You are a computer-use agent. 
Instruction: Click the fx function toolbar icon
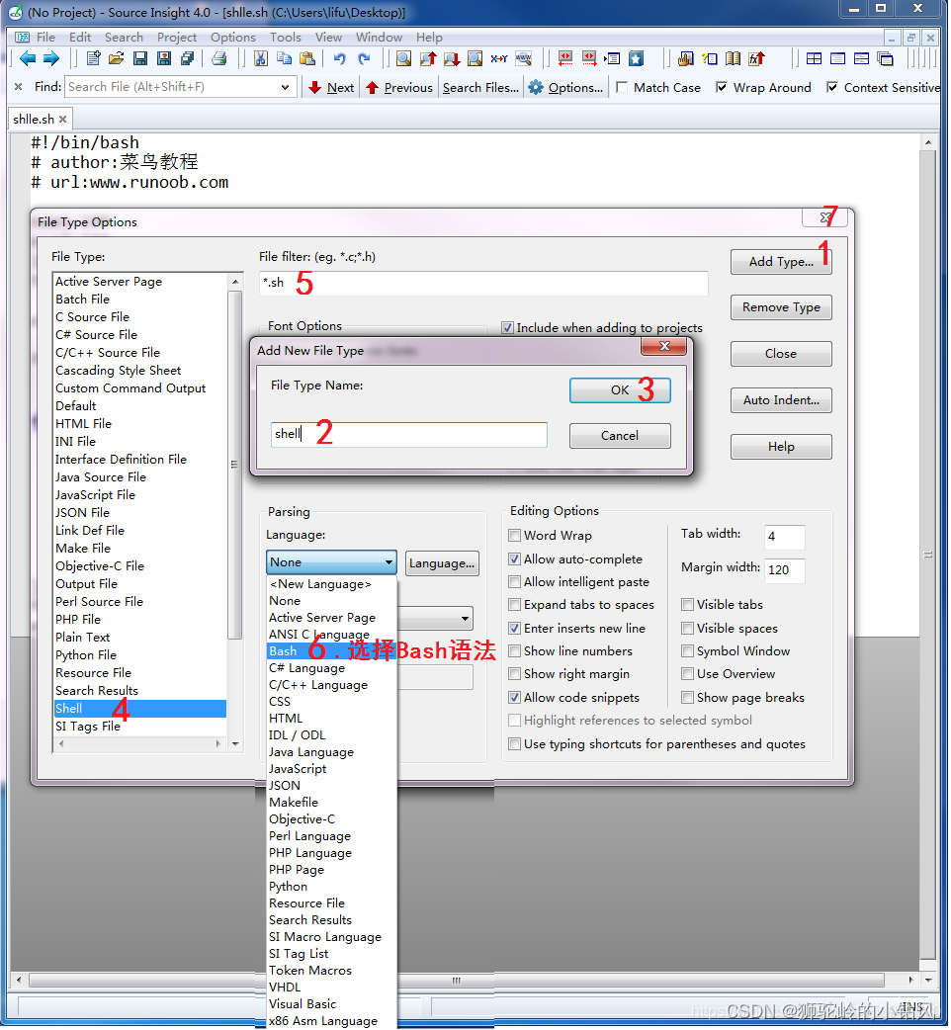[x=756, y=58]
